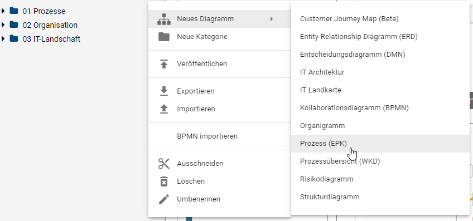Choose Risikodiagramm from submenu
Viewport: 473px width, 221px height.
(380, 179)
